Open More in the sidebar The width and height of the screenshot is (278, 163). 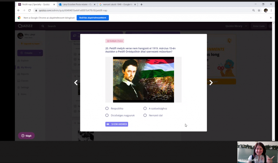coord(22,94)
